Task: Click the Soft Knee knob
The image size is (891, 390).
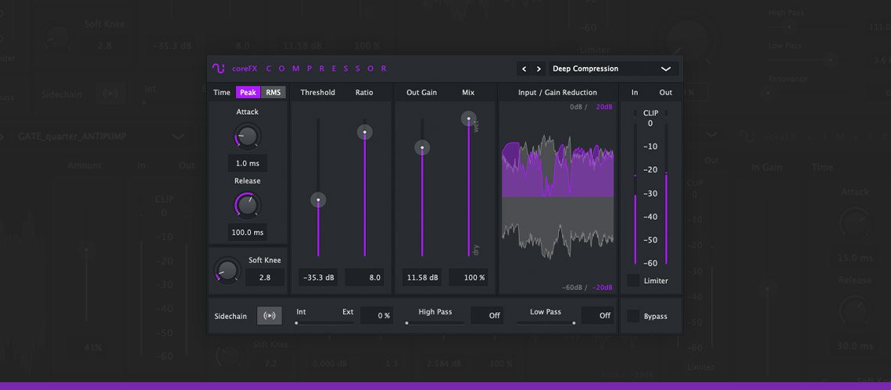Action: [227, 270]
